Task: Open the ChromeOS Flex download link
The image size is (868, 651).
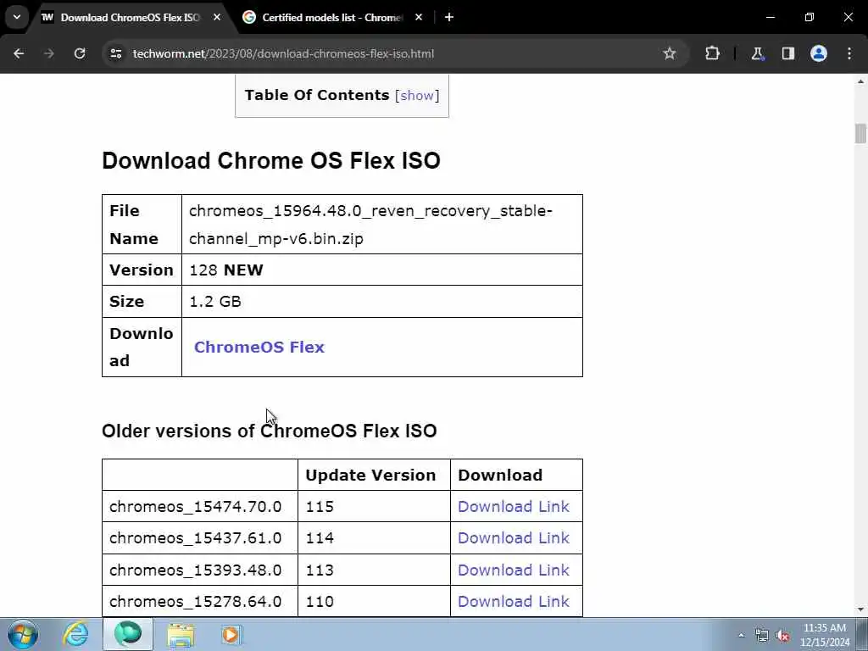Action: tap(259, 347)
